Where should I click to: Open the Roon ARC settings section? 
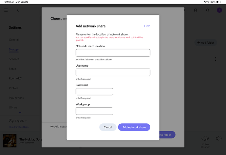coord(15,78)
